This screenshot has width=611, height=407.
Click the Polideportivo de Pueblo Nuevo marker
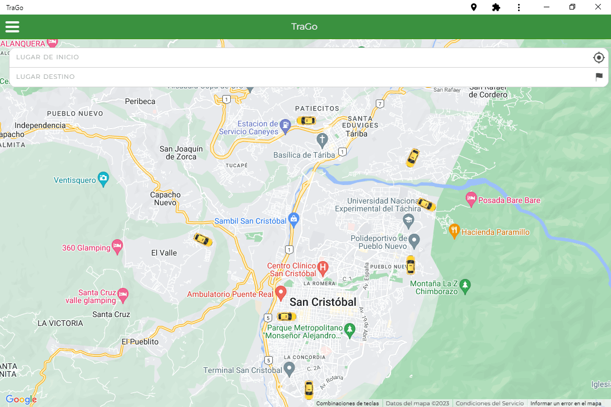click(x=414, y=240)
